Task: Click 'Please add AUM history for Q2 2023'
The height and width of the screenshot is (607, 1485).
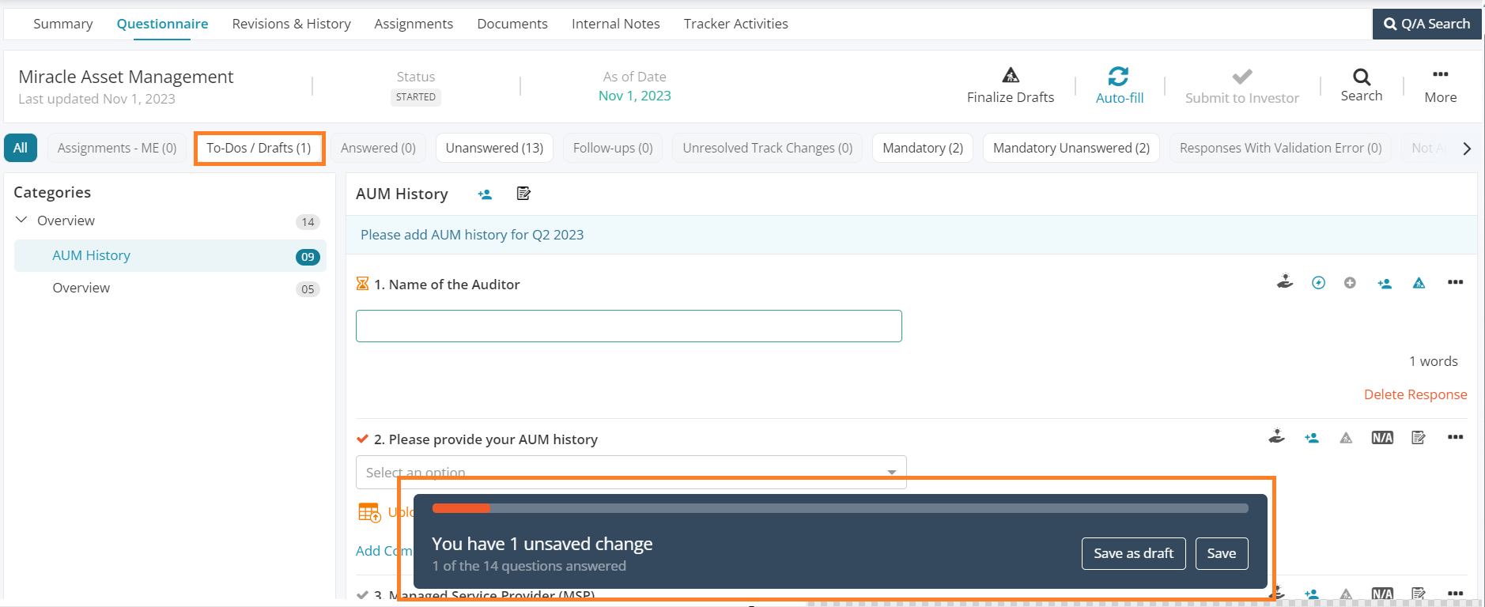Action: point(472,235)
